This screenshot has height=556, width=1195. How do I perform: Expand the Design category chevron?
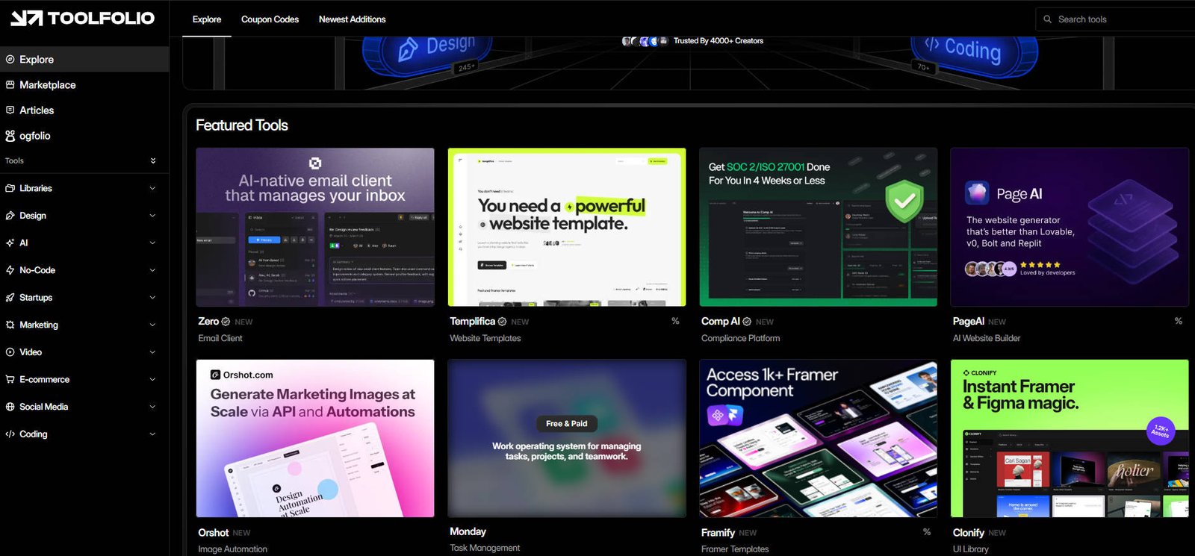coord(152,216)
